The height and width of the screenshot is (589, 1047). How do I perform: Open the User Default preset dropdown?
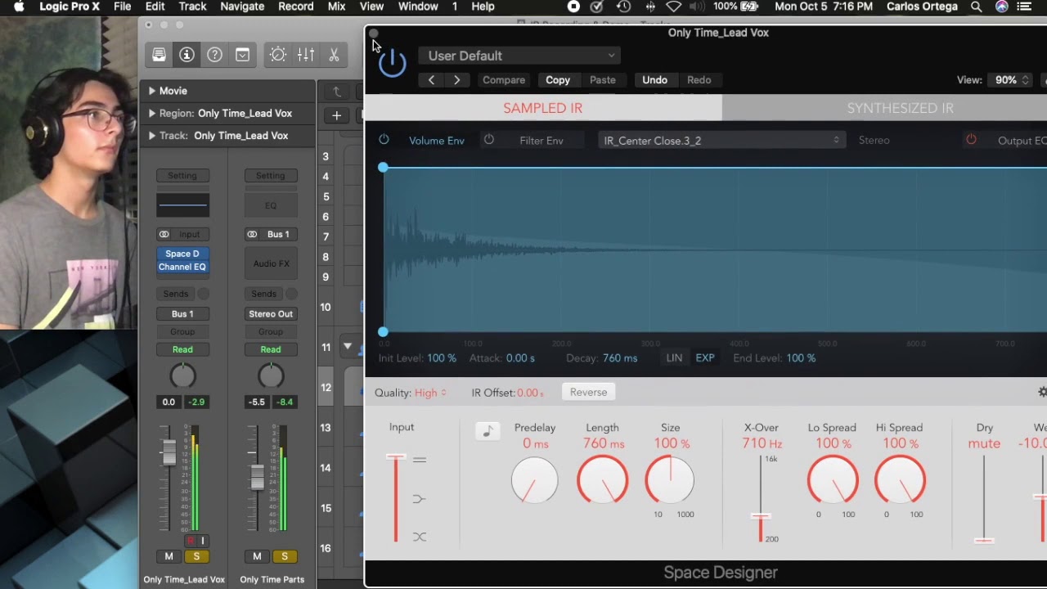tap(520, 56)
